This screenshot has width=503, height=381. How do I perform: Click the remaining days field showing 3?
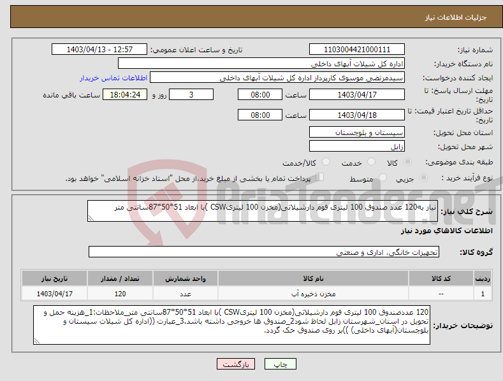(x=191, y=94)
